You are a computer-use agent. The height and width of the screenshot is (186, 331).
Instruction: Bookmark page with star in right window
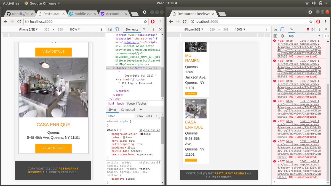(x=311, y=21)
